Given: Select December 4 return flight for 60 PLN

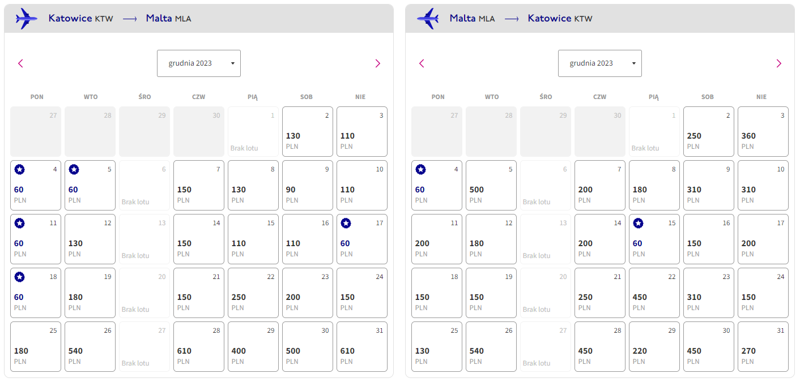Looking at the screenshot, I should [x=437, y=185].
